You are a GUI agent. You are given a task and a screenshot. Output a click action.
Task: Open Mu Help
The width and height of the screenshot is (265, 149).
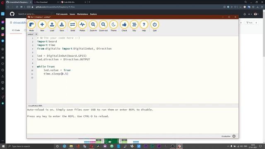(144, 26)
